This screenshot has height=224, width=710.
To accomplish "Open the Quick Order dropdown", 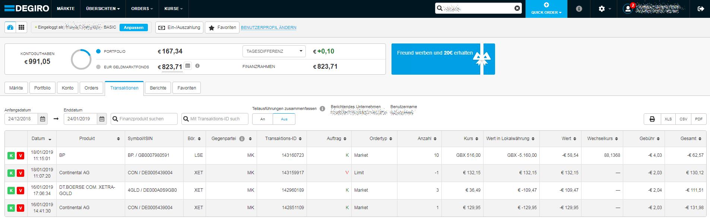I will [x=546, y=9].
